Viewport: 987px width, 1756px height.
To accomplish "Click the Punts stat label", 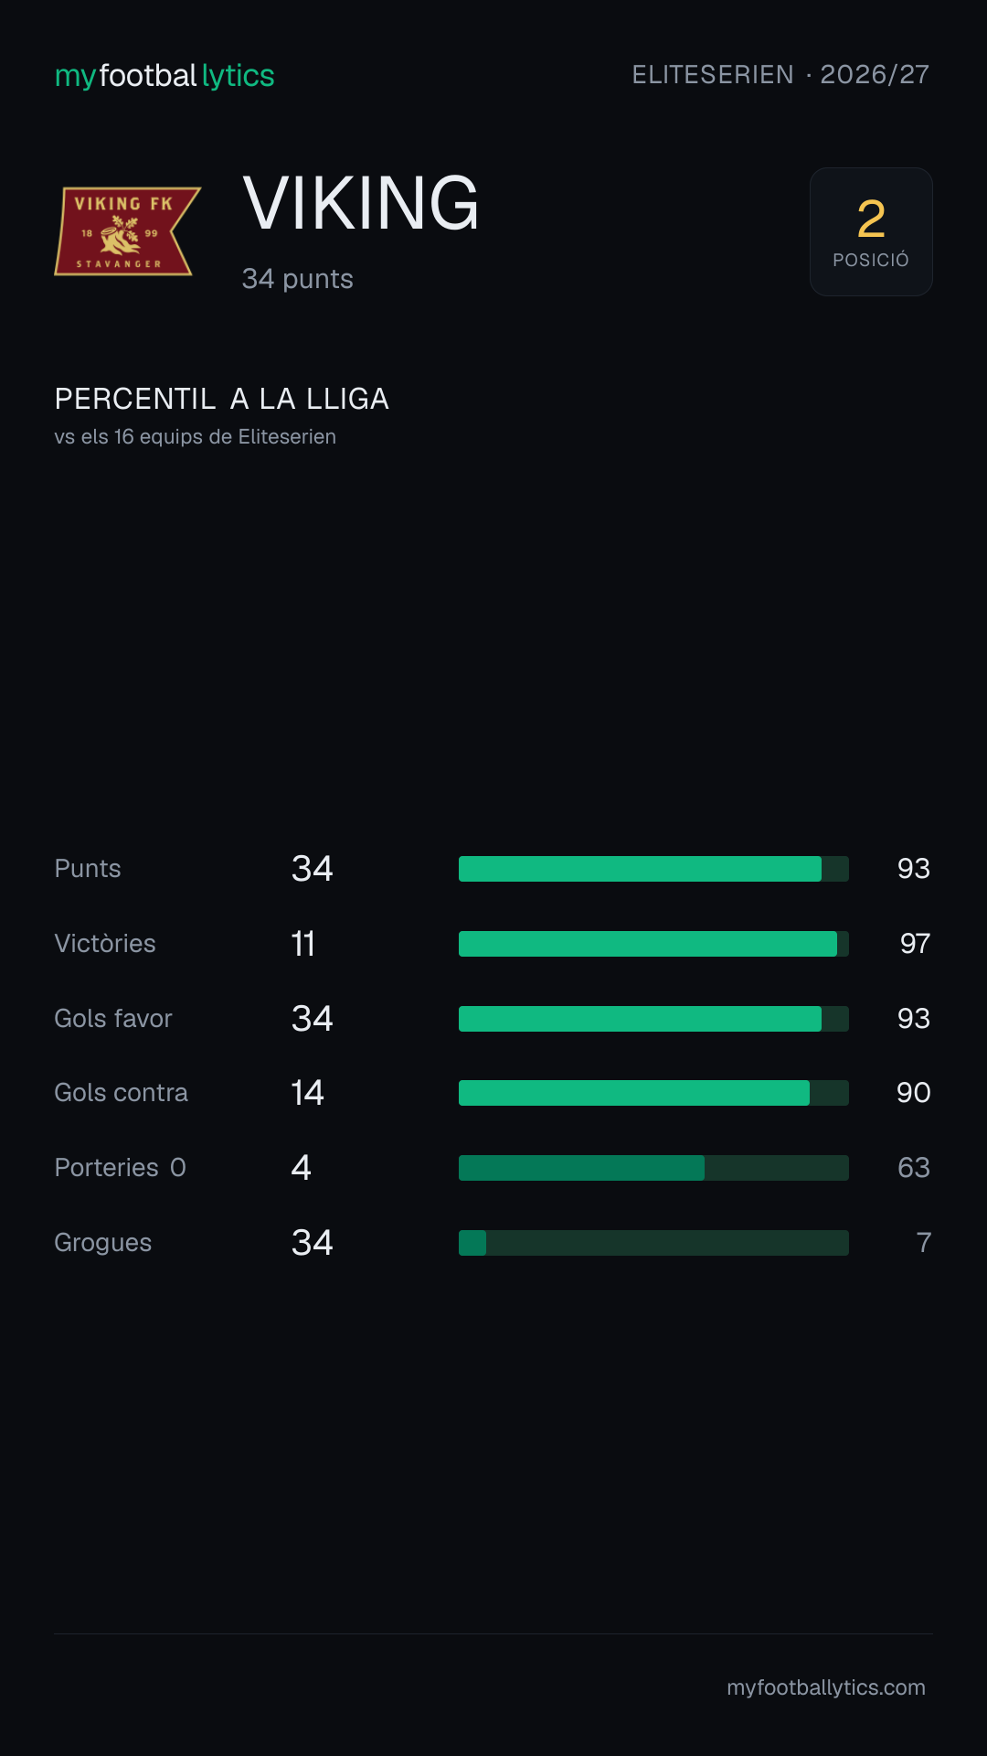I will (88, 869).
